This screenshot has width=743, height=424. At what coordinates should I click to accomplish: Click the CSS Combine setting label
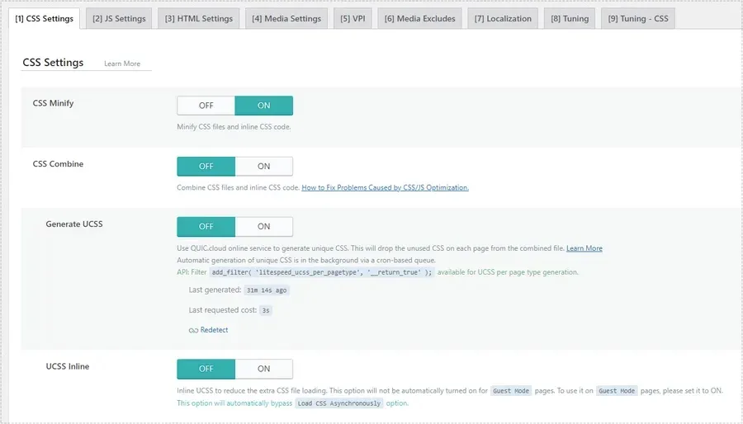[x=58, y=163]
